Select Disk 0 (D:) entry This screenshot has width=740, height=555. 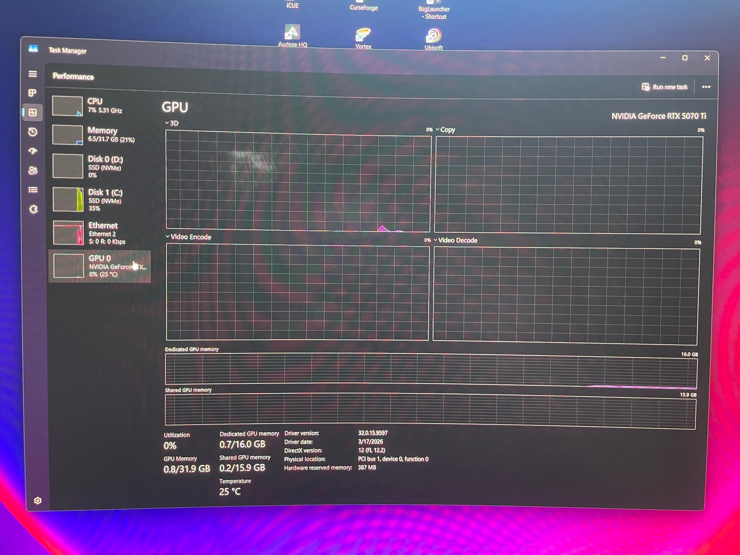tap(100, 167)
